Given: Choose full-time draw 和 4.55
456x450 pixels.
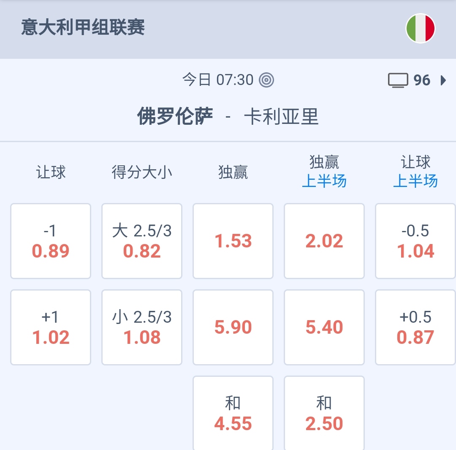Looking at the screenshot, I should (233, 414).
